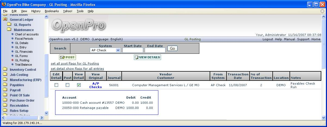Open the Tools menu
The image size is (327, 127).
pyautogui.click(x=80, y=11)
